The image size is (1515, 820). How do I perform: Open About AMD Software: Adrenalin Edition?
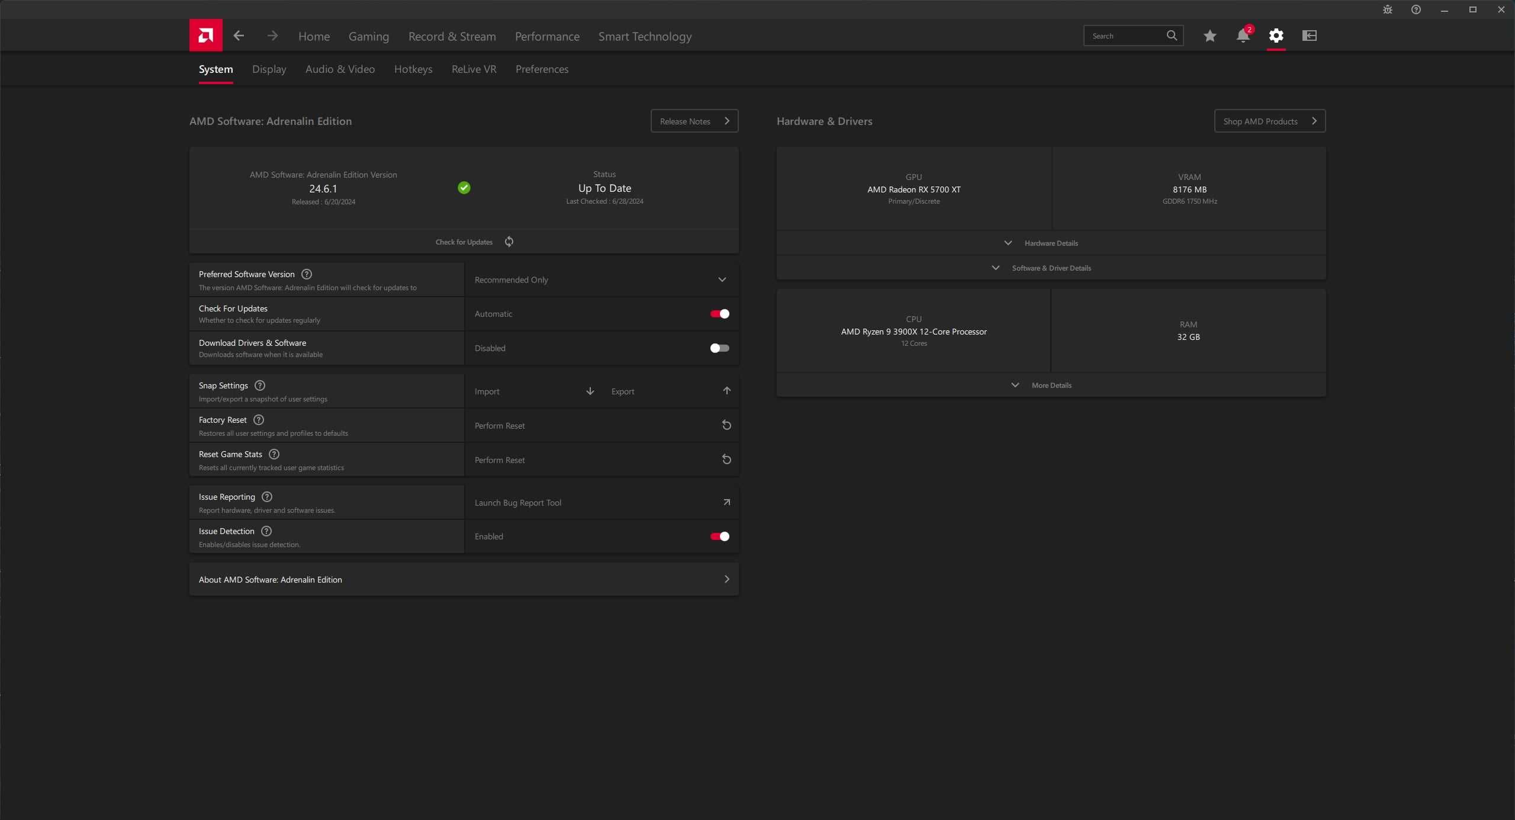464,580
